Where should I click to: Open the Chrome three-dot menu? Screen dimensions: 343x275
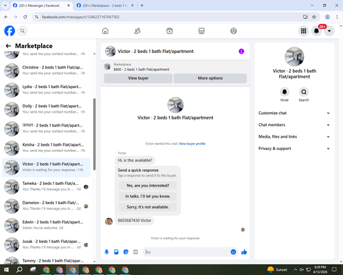[337, 16]
